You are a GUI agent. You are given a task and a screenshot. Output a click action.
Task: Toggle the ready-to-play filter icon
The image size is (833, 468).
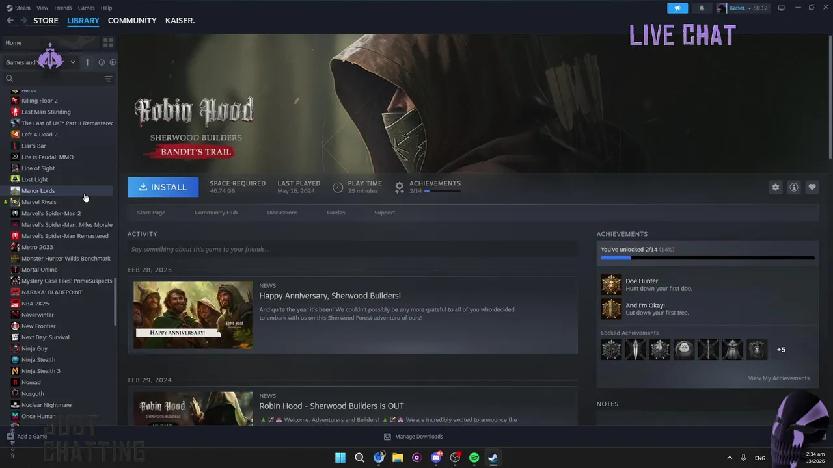pyautogui.click(x=113, y=62)
